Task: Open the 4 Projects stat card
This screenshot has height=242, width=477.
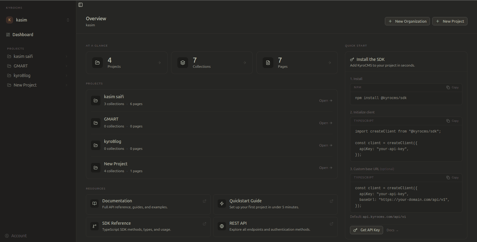Action: (127, 63)
